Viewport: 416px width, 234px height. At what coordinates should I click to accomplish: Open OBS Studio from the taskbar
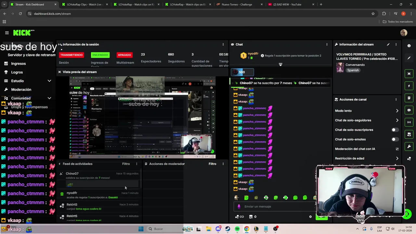point(275,229)
